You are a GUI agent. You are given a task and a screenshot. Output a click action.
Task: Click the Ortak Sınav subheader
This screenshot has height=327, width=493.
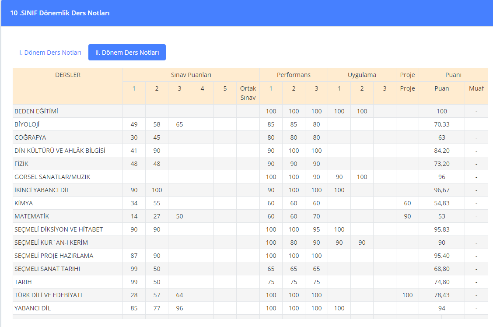(x=248, y=93)
